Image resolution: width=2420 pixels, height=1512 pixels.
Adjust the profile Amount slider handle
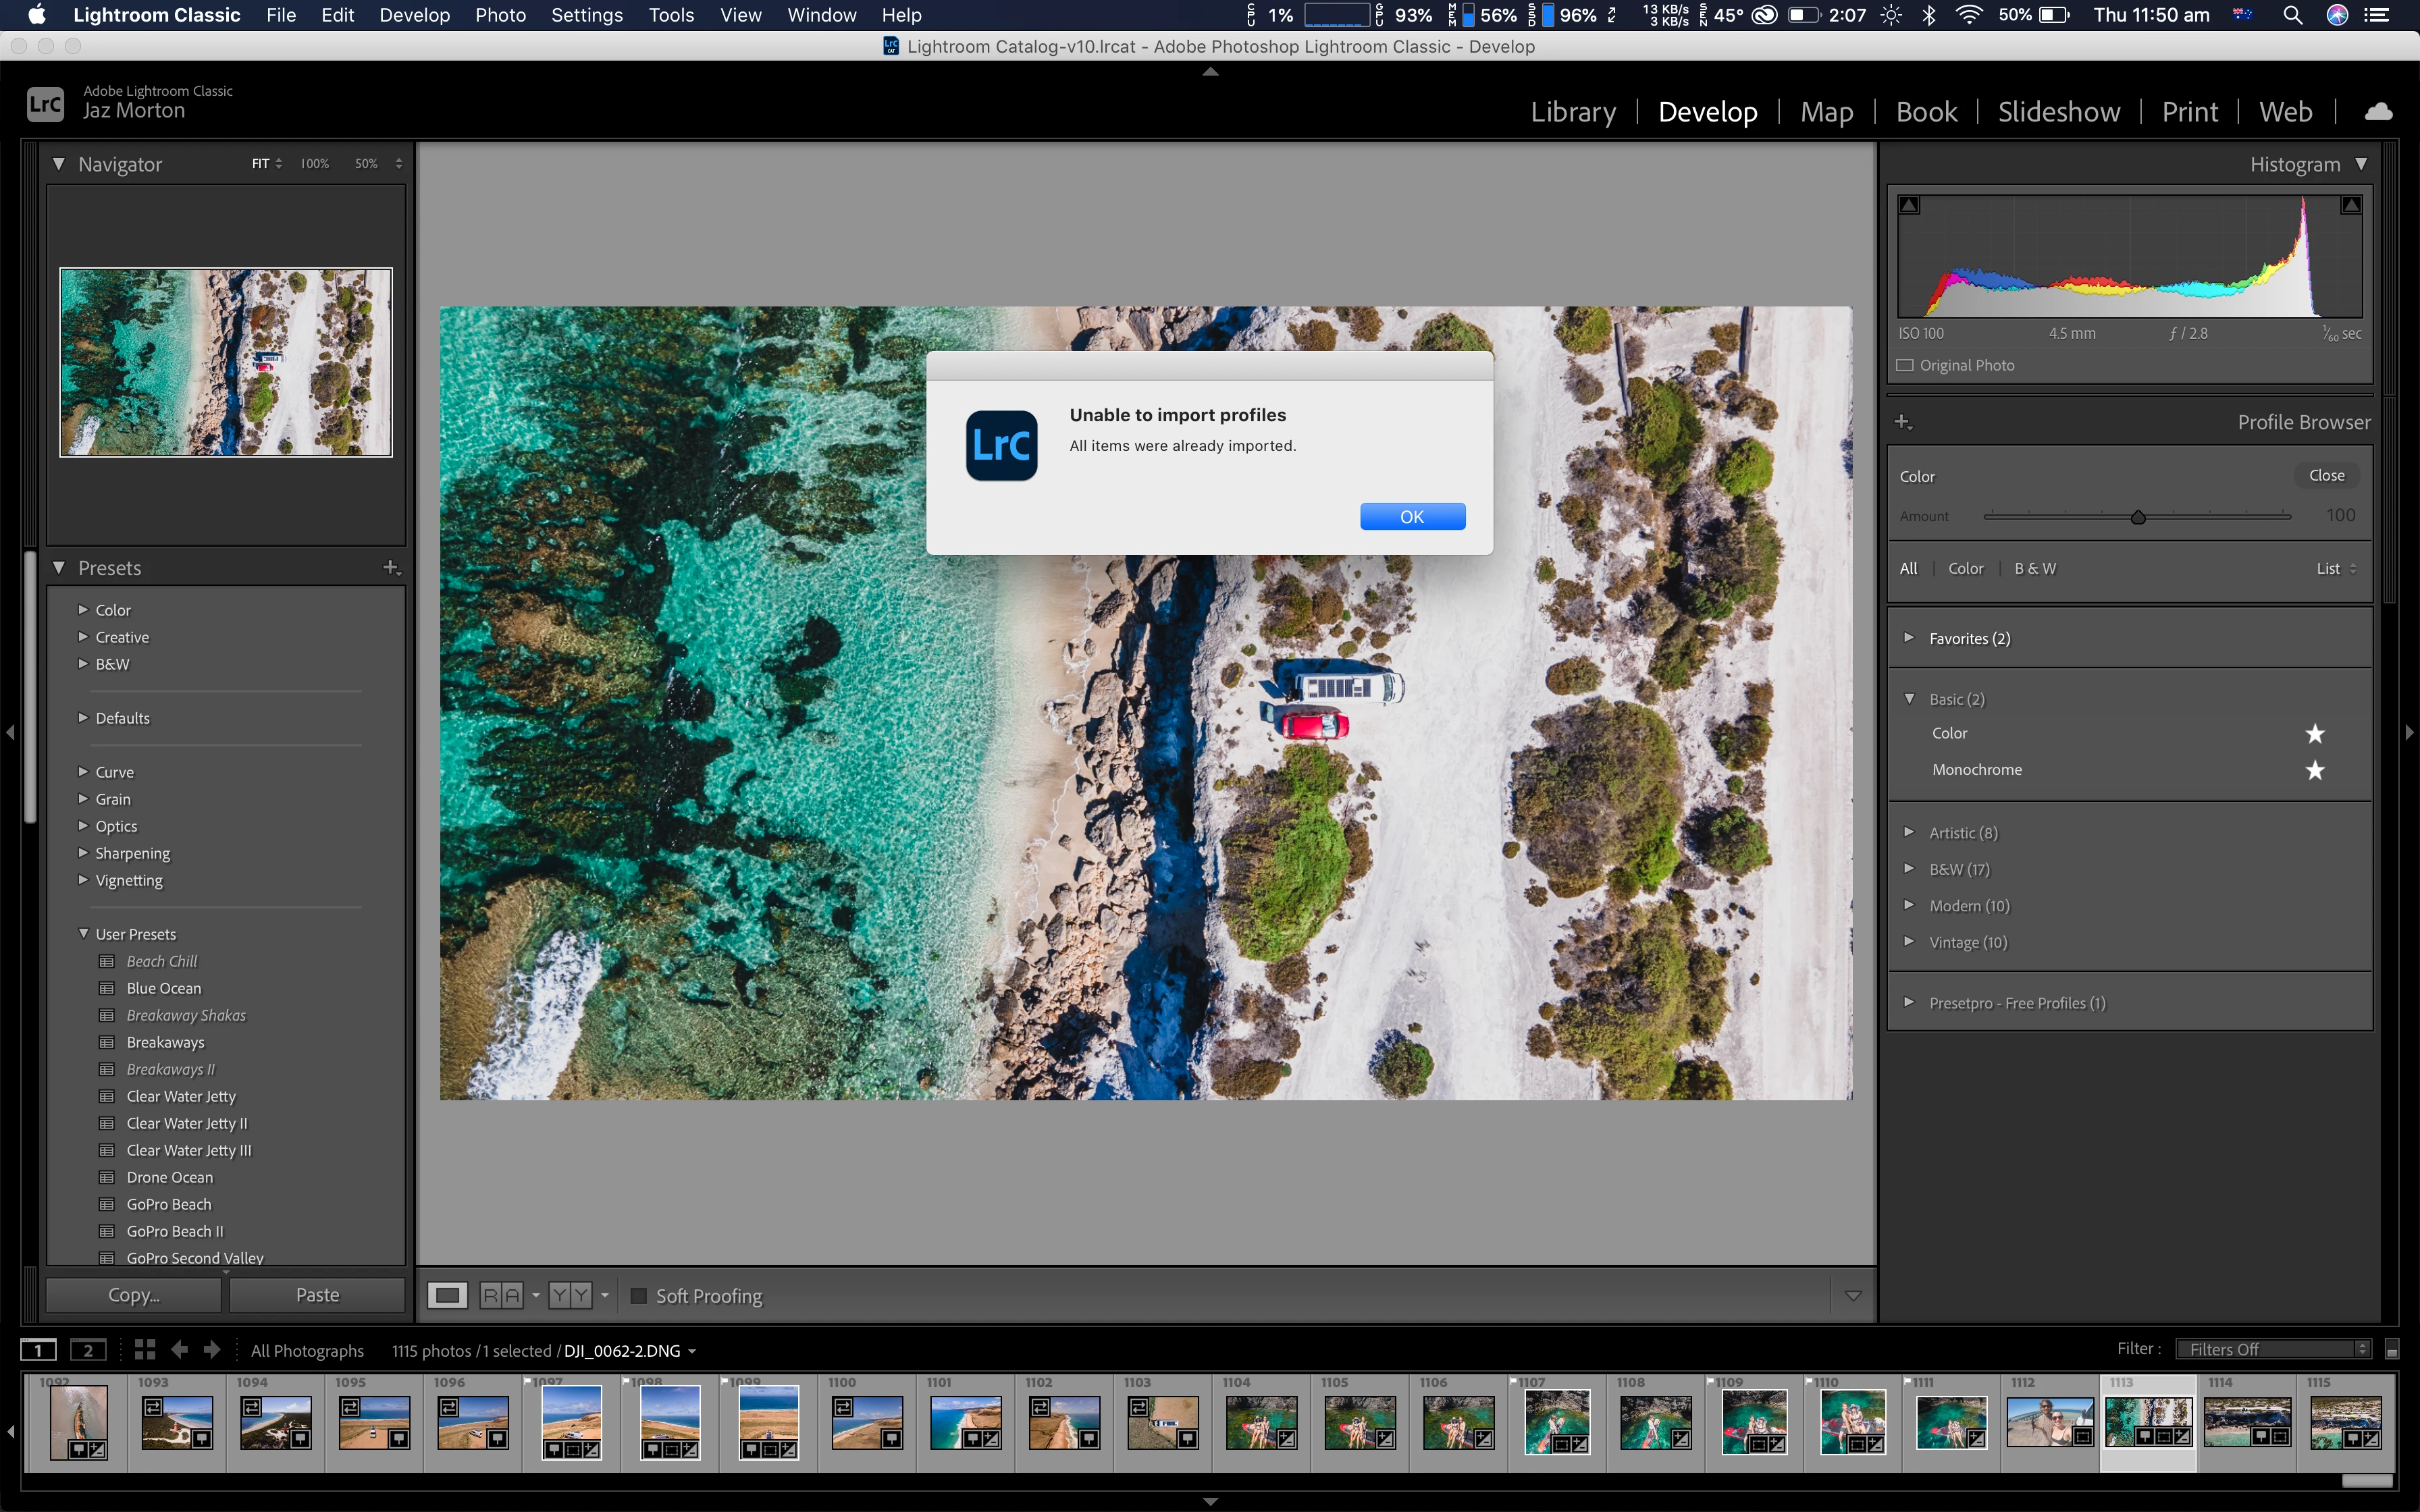[x=2138, y=517]
